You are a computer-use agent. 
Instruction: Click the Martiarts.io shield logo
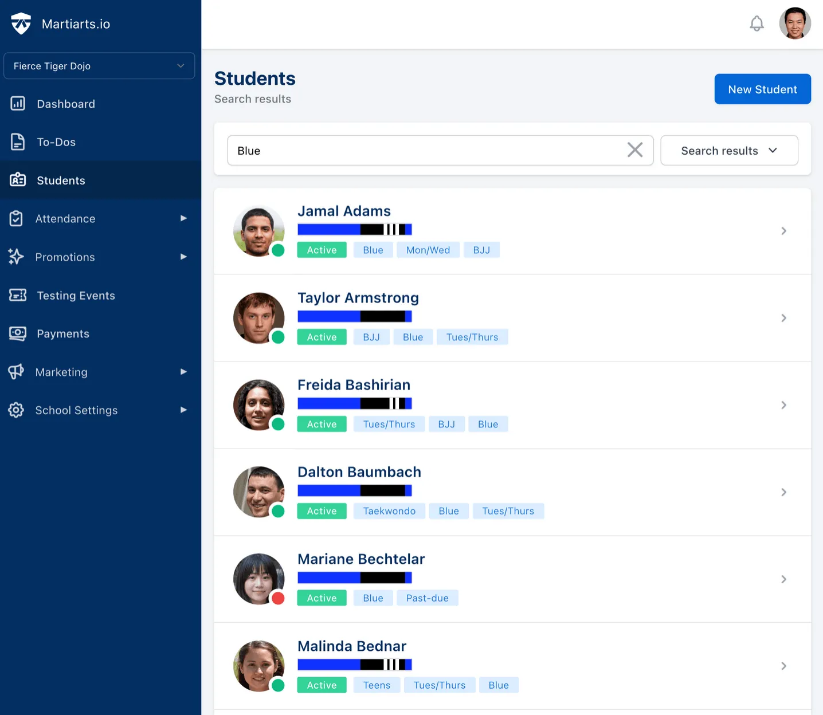(21, 23)
